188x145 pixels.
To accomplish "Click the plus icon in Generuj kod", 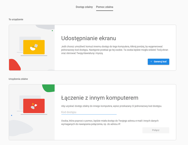I will [151, 61].
